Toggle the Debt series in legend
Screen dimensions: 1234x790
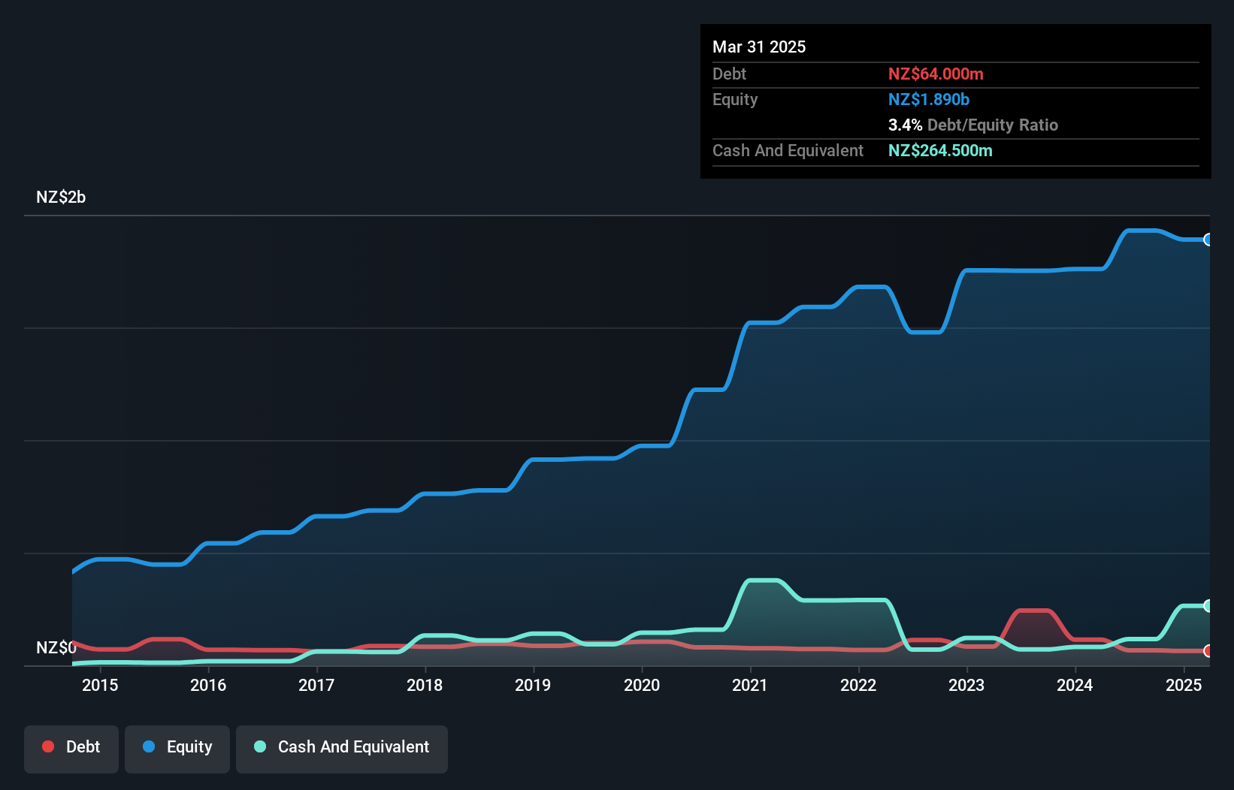[71, 747]
